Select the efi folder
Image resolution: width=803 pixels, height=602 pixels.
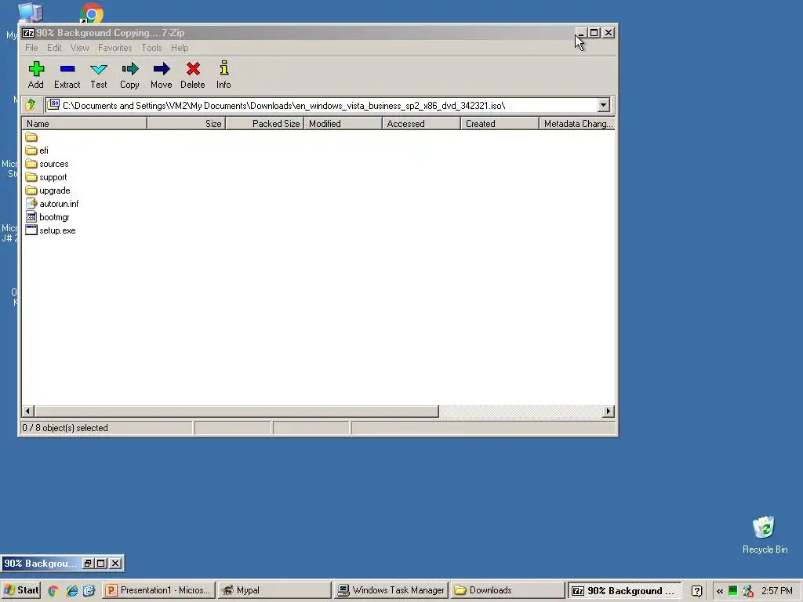pyautogui.click(x=37, y=150)
